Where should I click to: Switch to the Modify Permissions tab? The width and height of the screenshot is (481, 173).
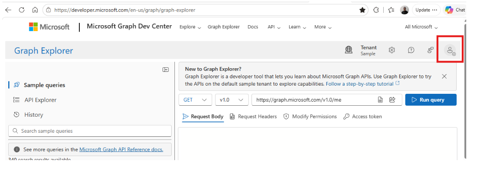click(x=310, y=116)
